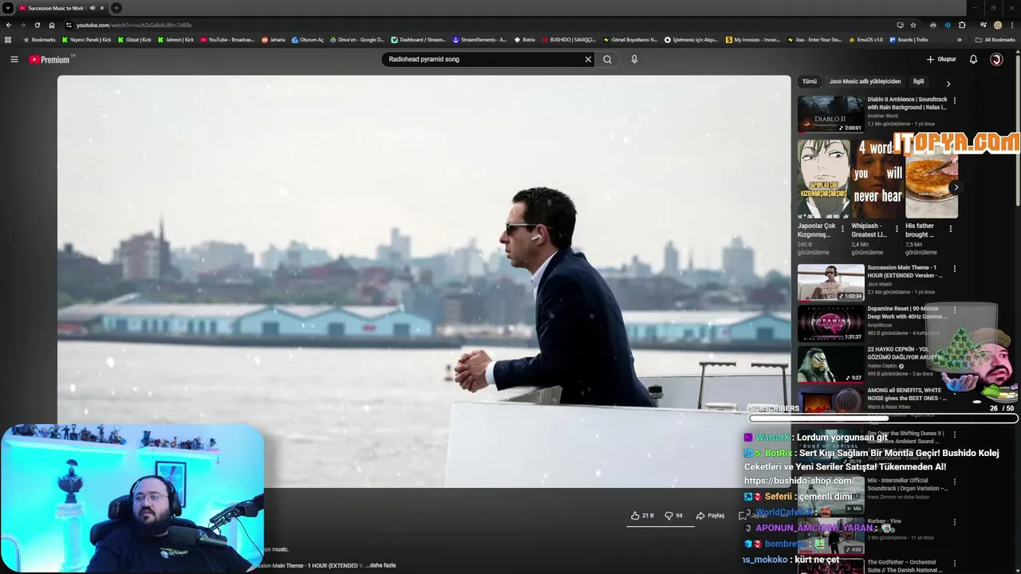Screen dimensions: 1021x574
Task: Start voice search with microphone
Action: (634, 59)
